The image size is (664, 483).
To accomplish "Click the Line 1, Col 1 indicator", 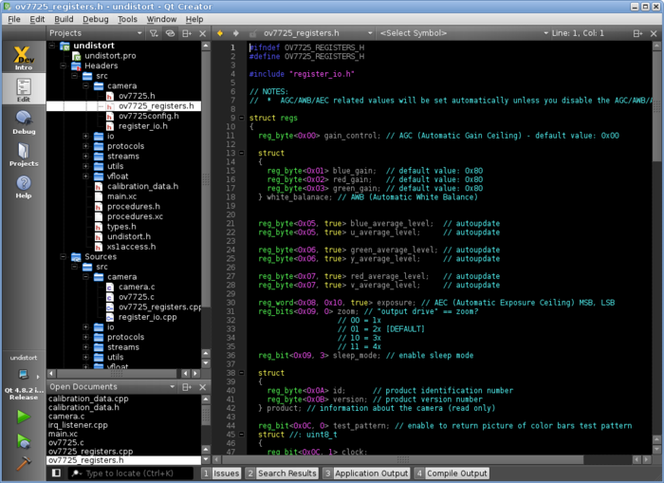I will coord(578,33).
